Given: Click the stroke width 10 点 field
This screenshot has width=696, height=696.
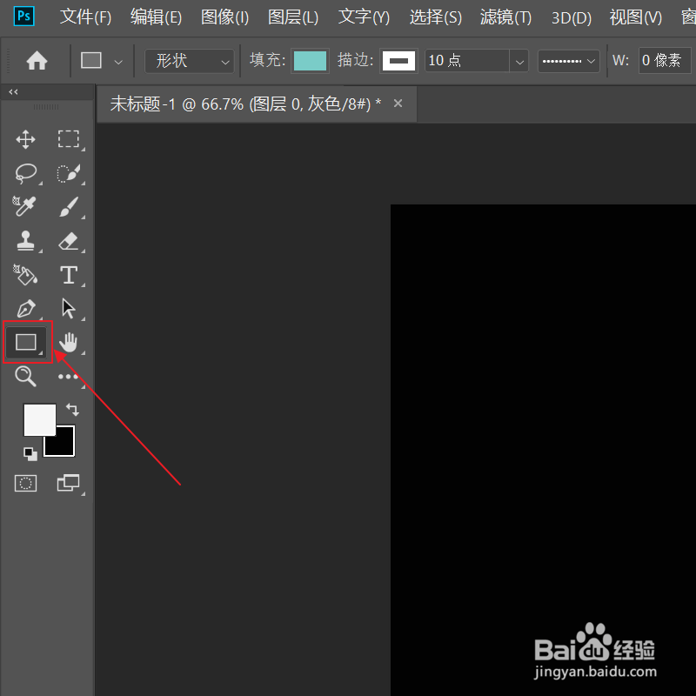Looking at the screenshot, I should click(467, 61).
